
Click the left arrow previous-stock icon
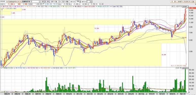(x=17, y=2)
